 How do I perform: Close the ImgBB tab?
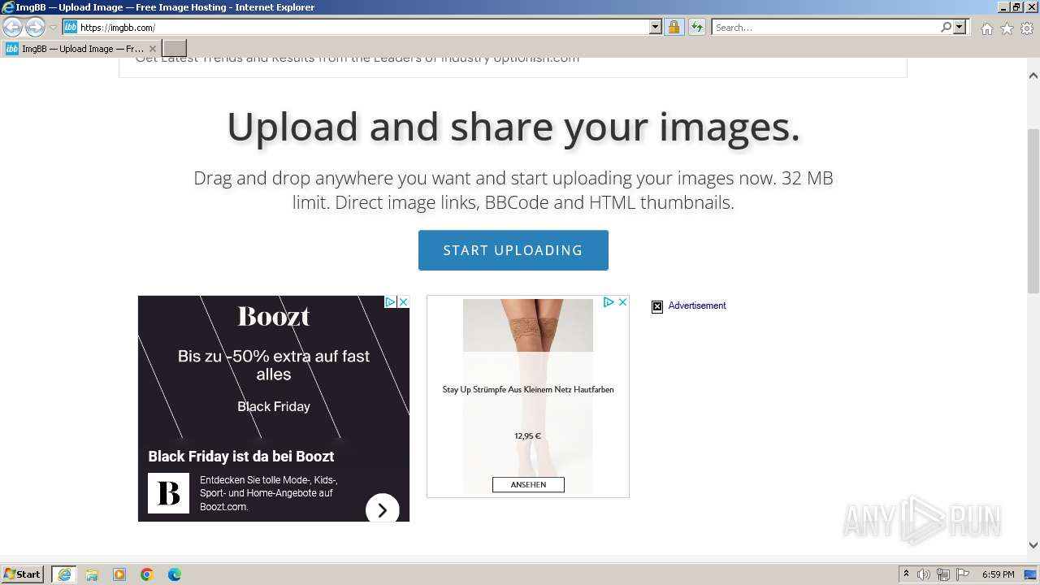coord(153,49)
